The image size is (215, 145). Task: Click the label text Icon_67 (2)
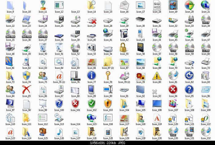pos(108,68)
